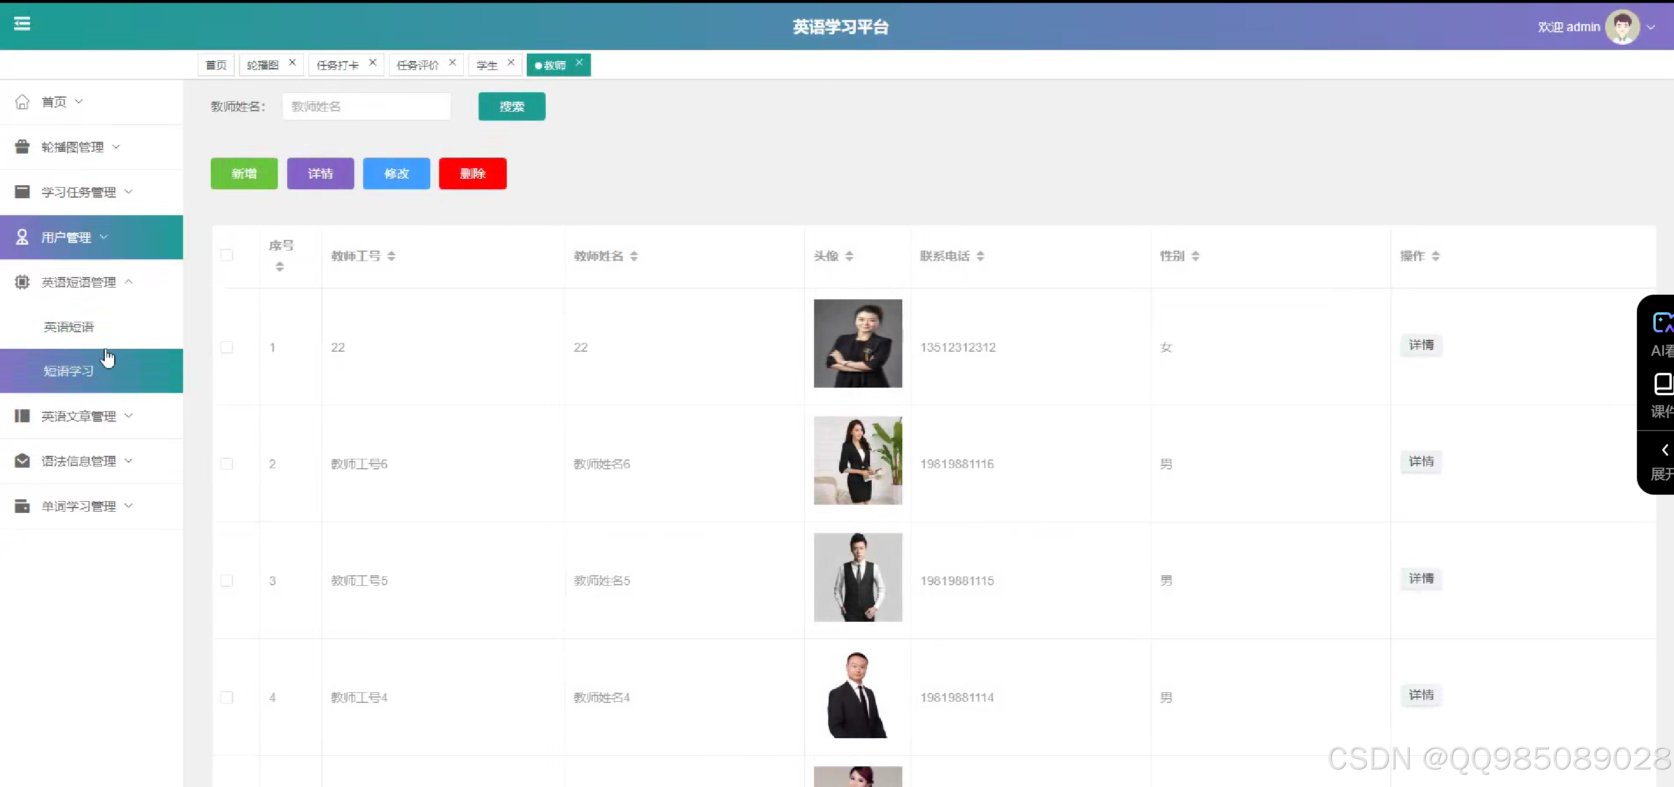Image resolution: width=1674 pixels, height=787 pixels.
Task: Click the 删除 delete button
Action: [473, 174]
